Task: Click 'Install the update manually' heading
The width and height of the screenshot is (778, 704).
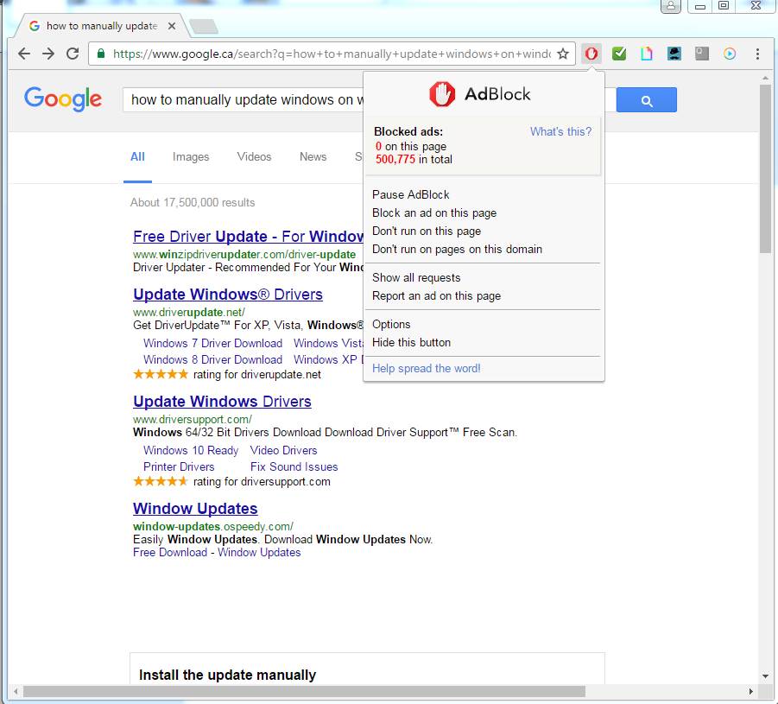Action: (x=227, y=675)
